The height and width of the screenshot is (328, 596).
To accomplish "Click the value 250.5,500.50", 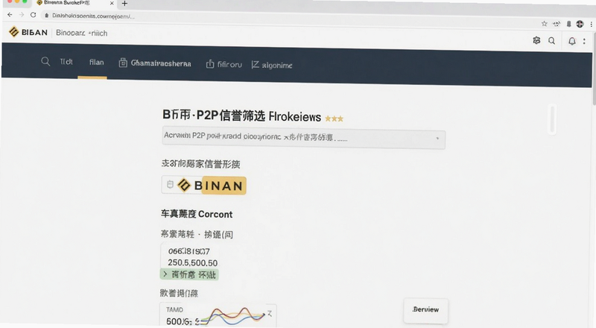I will coord(193,262).
